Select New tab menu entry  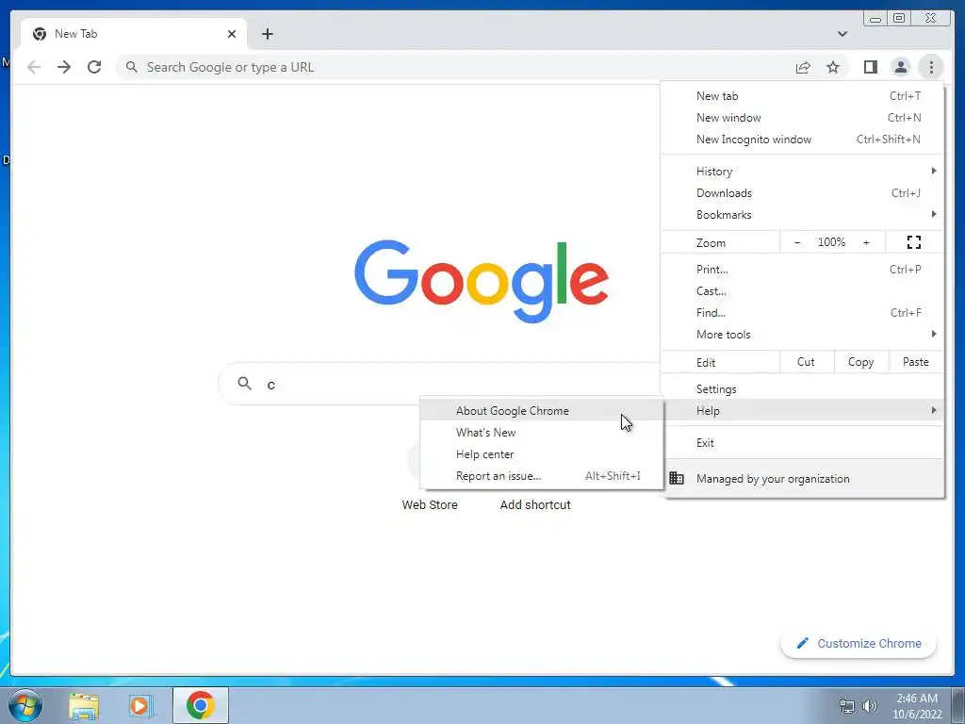click(x=802, y=96)
